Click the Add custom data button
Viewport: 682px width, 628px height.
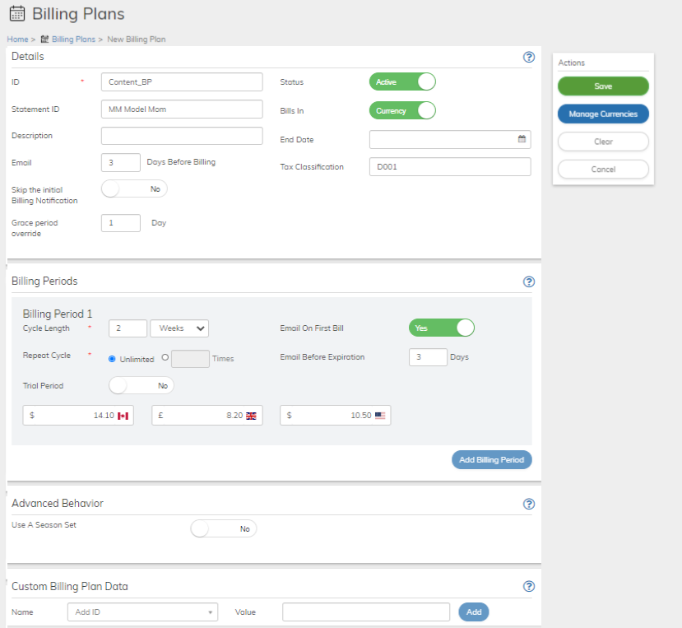click(474, 612)
